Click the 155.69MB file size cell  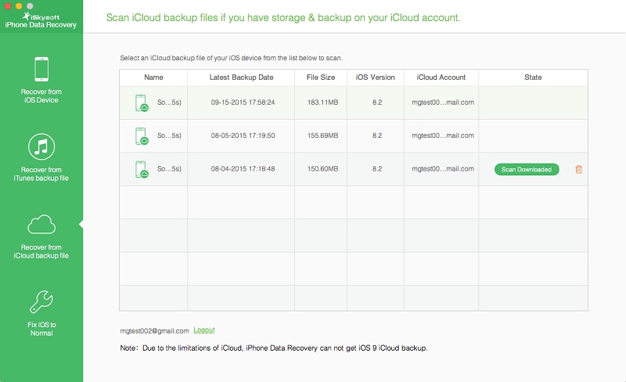[x=322, y=135]
